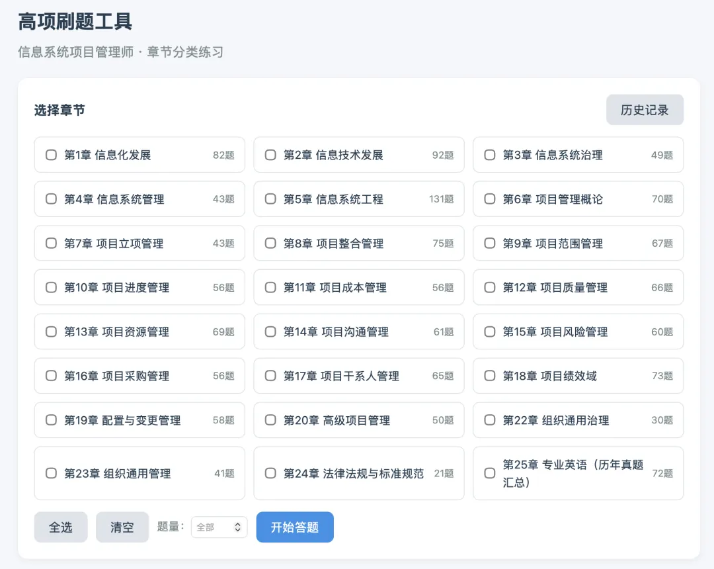
Task: Enable the 第16章 项目采购管理 checkbox
Action: coord(51,376)
